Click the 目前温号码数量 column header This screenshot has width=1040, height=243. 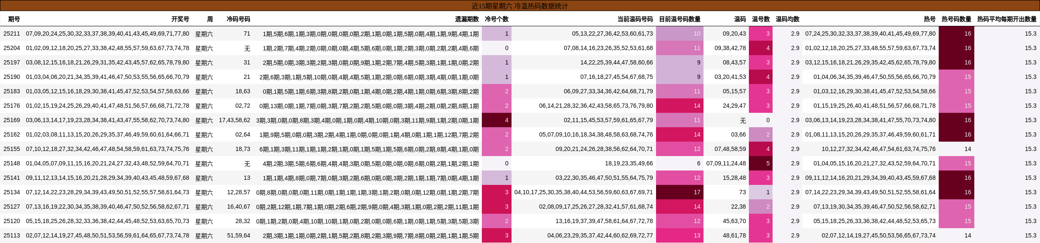(679, 19)
